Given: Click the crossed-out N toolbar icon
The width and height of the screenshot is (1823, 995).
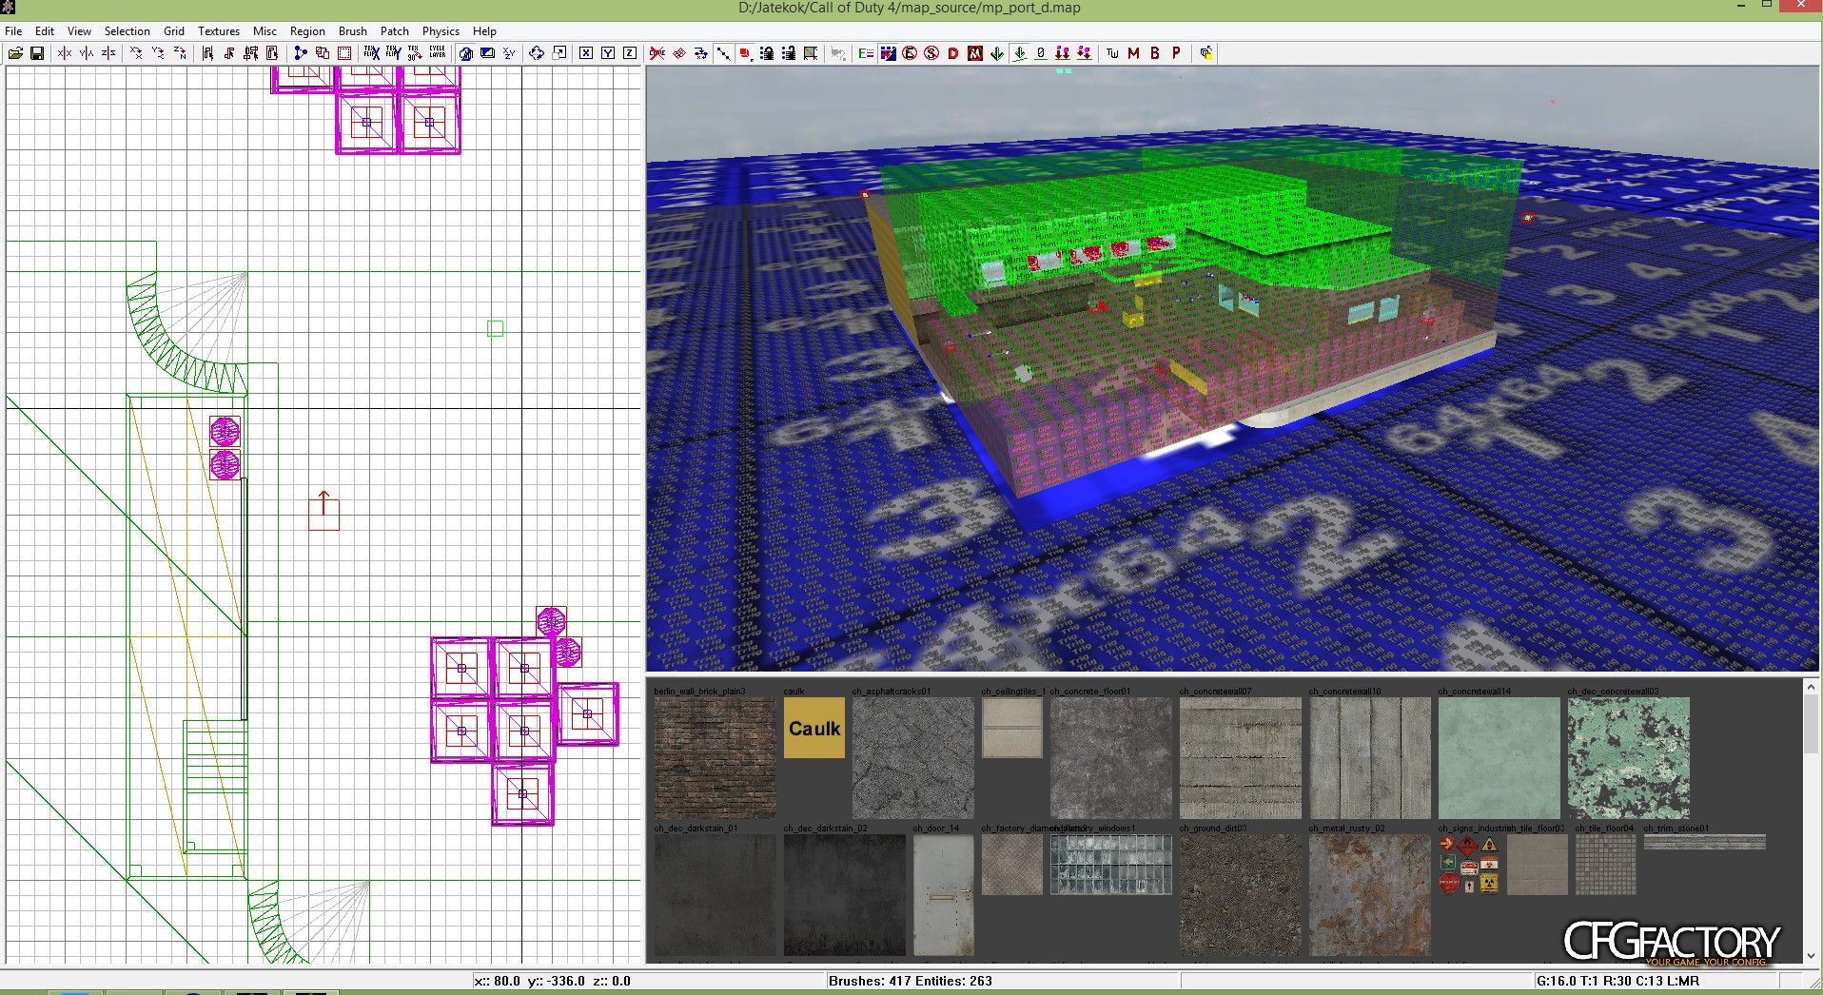Looking at the screenshot, I should 975,53.
